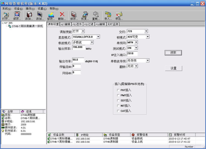Click the 读取 button
The width and height of the screenshot is (206, 149).
pyautogui.click(x=173, y=53)
